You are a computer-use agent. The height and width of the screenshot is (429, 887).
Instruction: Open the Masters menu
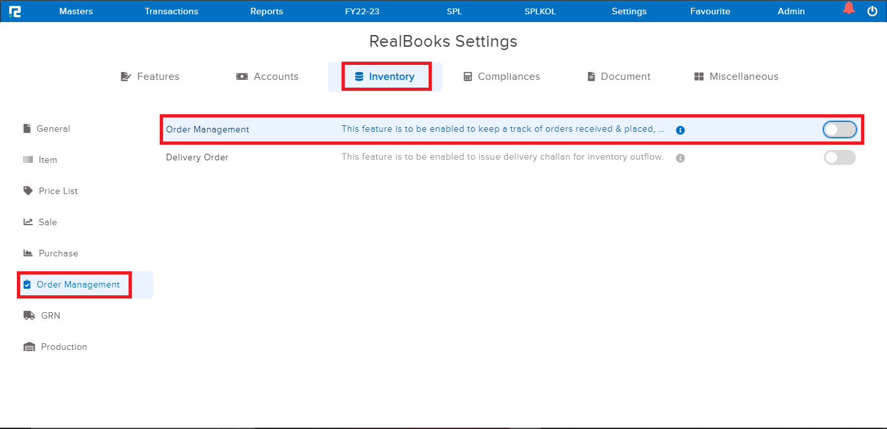coord(76,11)
